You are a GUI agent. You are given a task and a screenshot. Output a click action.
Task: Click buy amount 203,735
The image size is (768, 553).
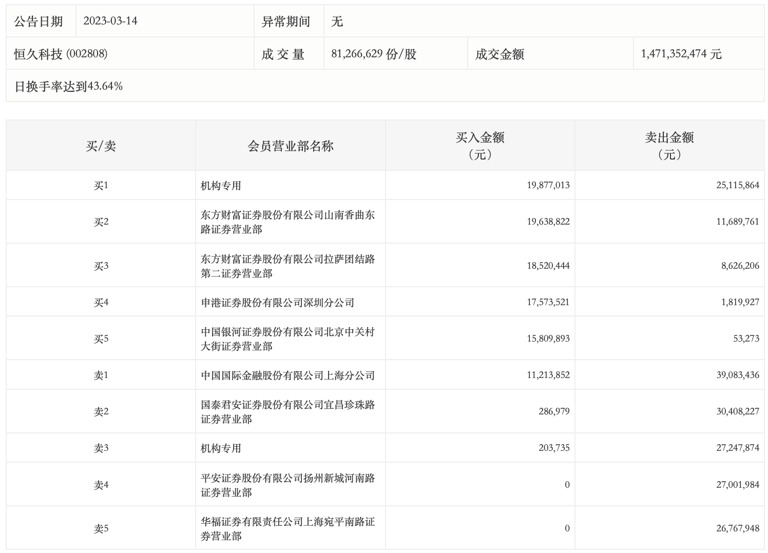(554, 448)
